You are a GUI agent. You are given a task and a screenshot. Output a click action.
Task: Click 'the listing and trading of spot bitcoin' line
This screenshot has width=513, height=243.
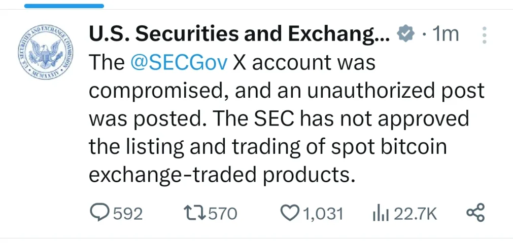[267, 147]
